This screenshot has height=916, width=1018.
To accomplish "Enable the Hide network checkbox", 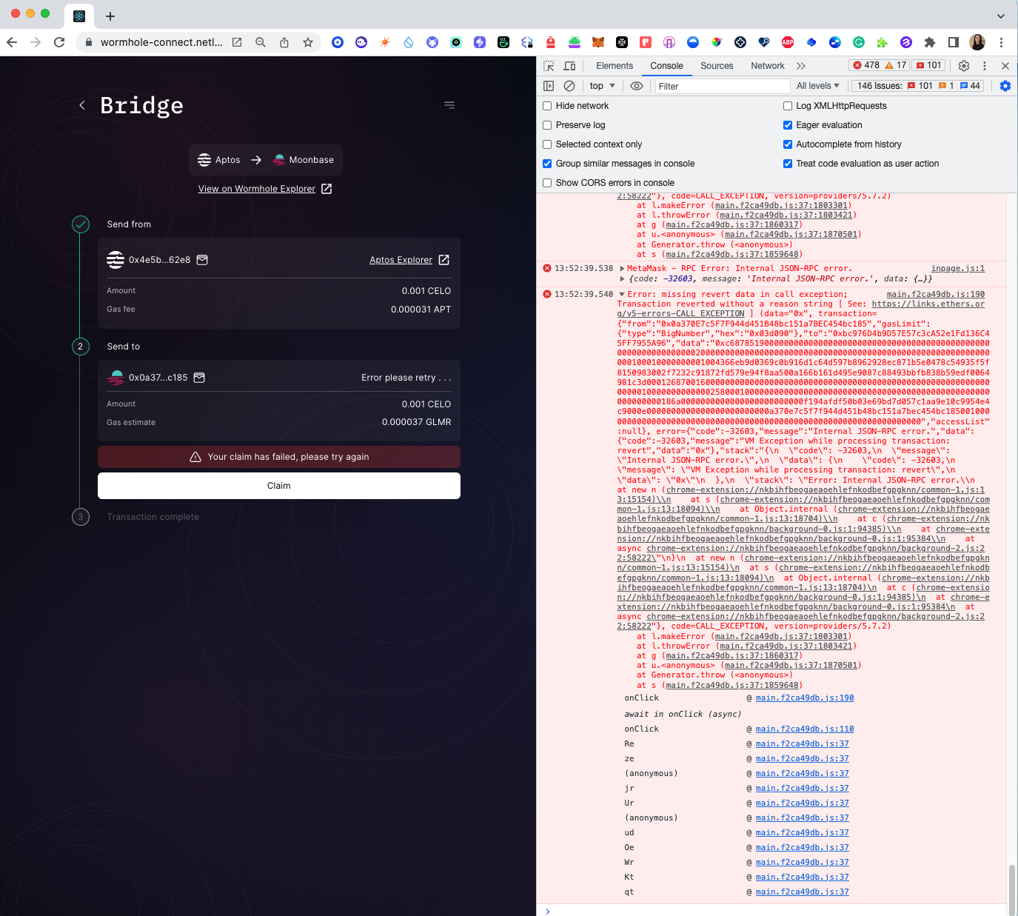I will (546, 106).
